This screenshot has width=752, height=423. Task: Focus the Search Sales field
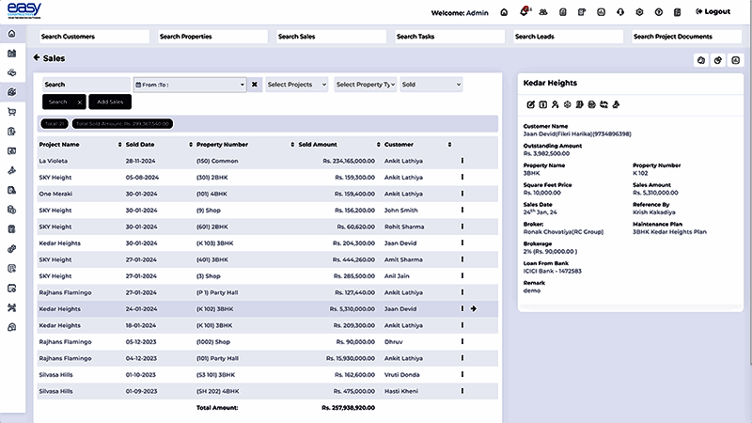tap(332, 37)
